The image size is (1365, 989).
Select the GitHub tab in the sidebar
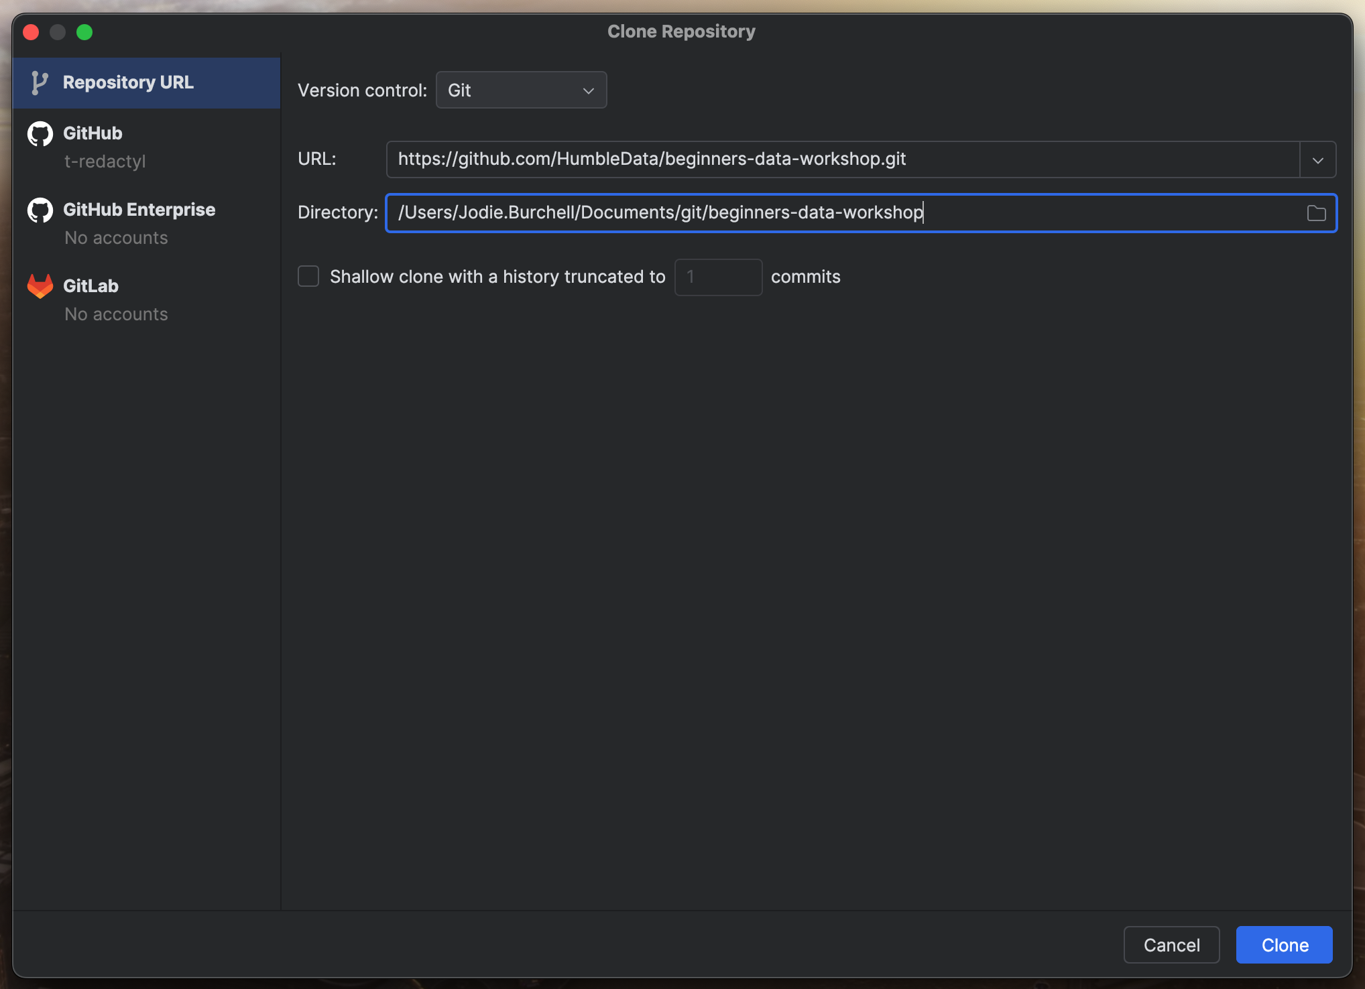pyautogui.click(x=93, y=133)
